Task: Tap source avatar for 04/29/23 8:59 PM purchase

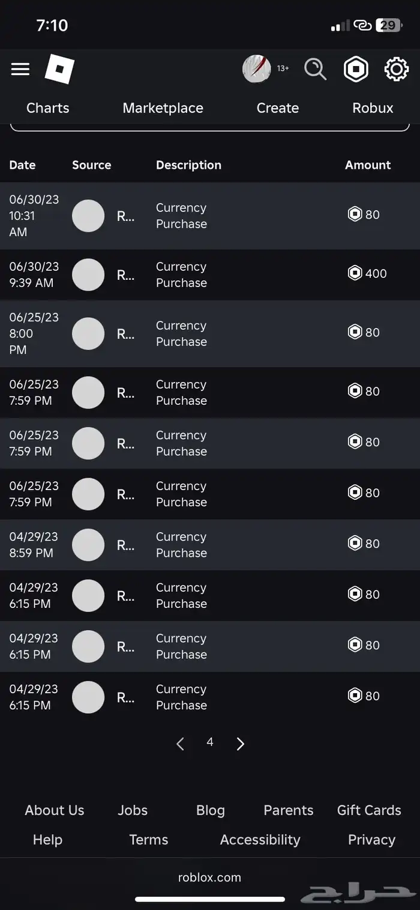Action: [88, 545]
